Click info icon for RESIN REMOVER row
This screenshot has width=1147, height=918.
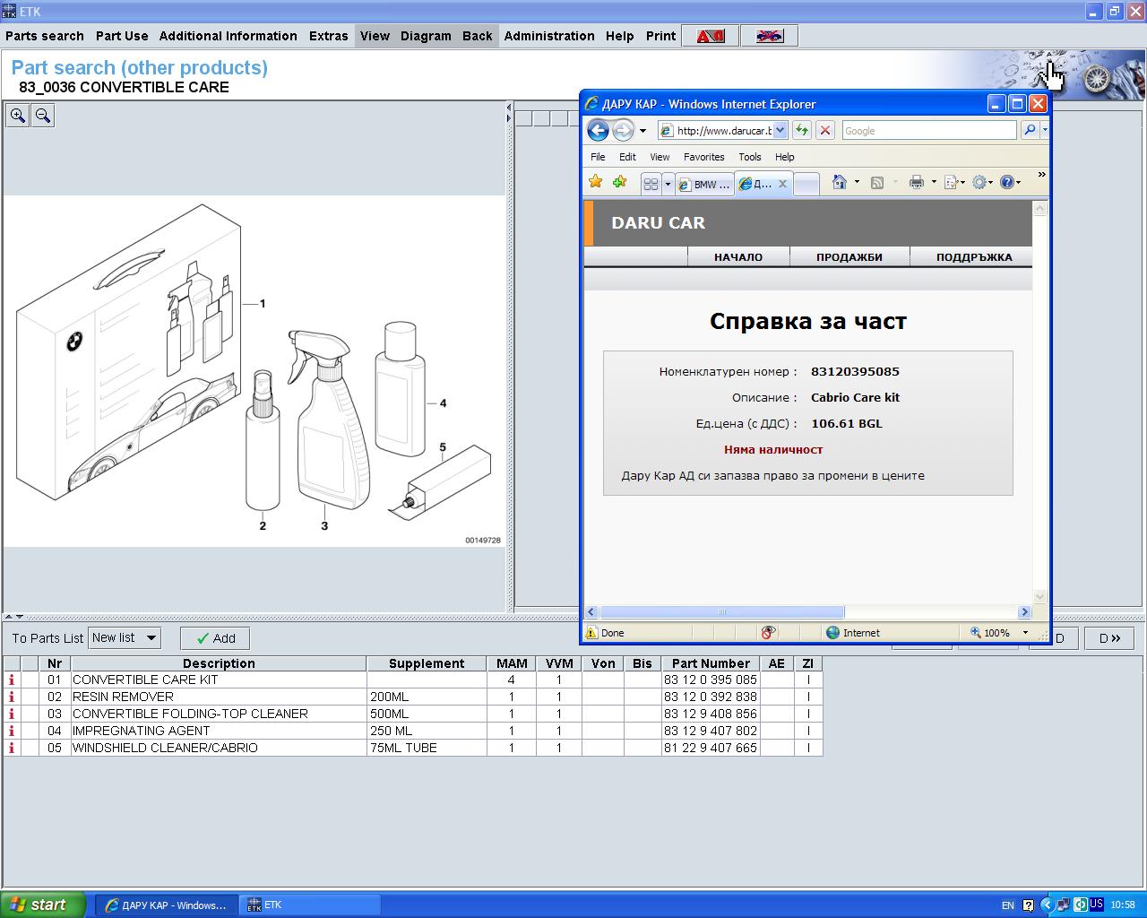point(12,697)
